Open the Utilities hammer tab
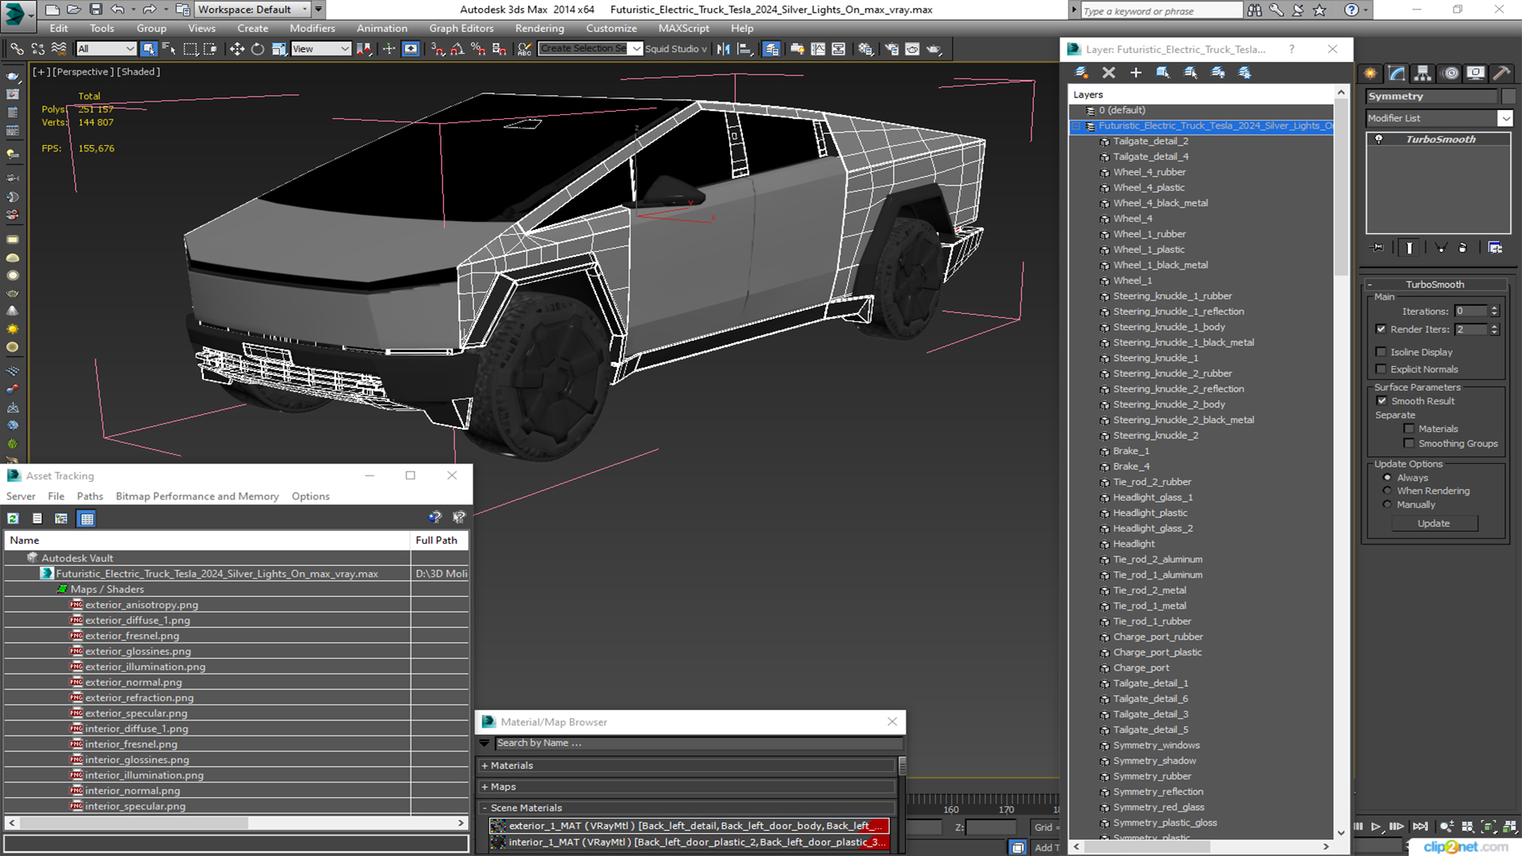1522x856 pixels. tap(1501, 73)
